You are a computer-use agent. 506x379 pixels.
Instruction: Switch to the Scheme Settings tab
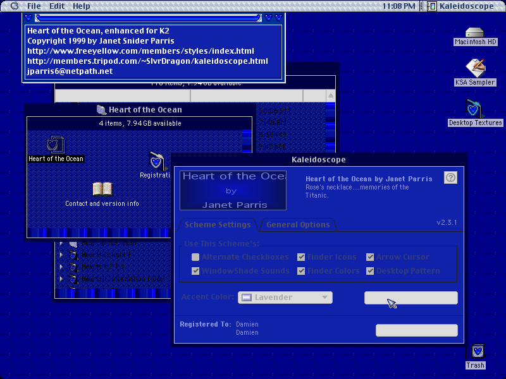218,225
